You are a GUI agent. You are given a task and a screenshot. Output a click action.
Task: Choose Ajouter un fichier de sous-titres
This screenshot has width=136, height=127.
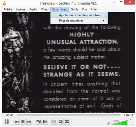coord(79,15)
